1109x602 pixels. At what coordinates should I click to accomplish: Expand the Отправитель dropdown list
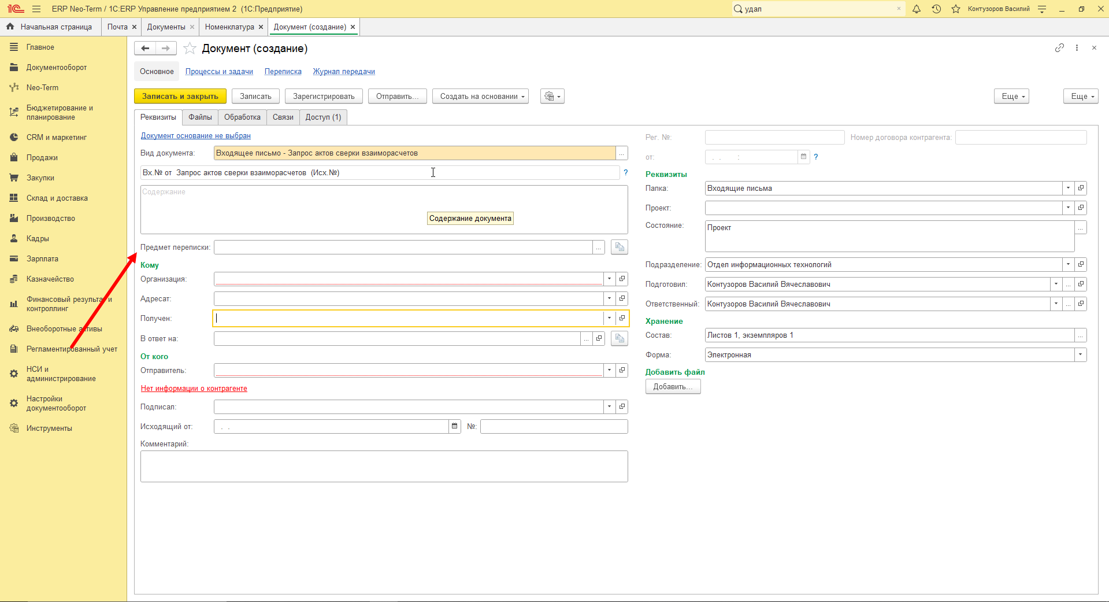click(609, 370)
